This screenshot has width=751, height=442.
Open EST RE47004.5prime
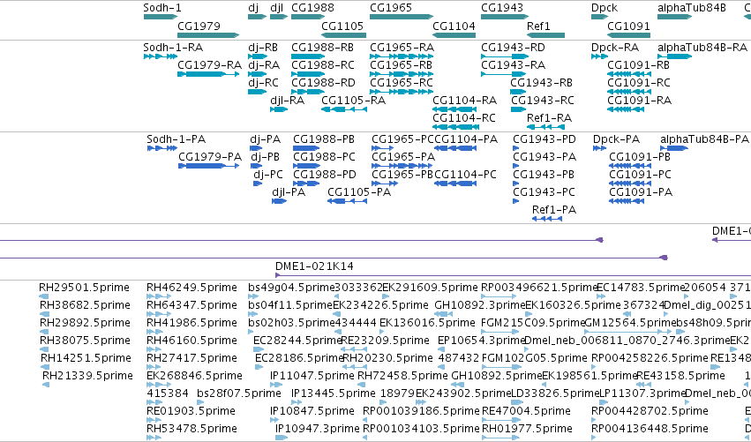click(x=526, y=411)
